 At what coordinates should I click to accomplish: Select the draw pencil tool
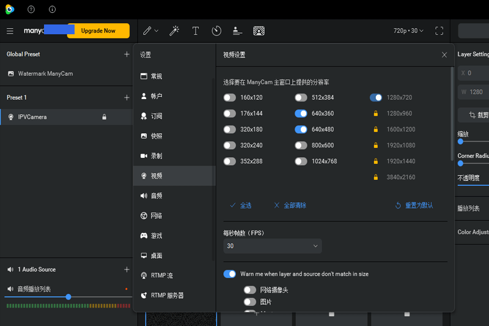tap(147, 31)
